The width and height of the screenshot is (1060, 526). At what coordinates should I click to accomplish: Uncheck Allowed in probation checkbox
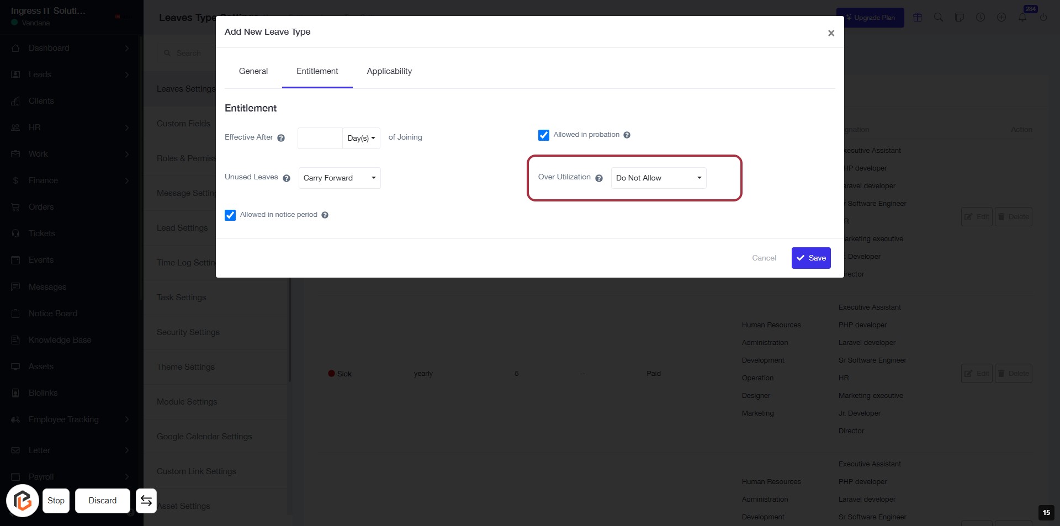click(544, 135)
